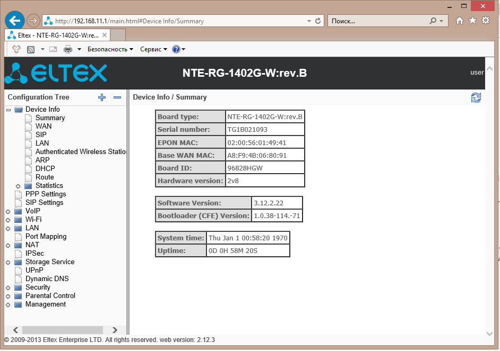Click the Print toolbar icon
Viewport: 500px width, 351px height.
(68, 49)
